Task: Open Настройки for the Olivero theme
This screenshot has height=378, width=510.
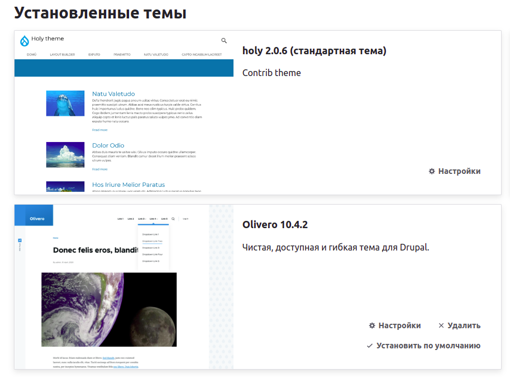Action: (394, 325)
